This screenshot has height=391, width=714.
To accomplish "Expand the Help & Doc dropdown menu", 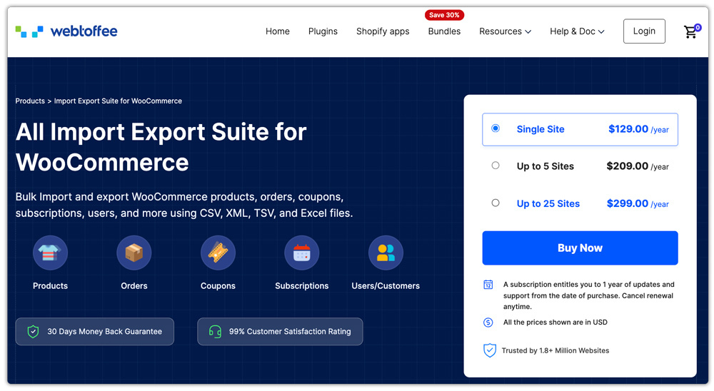I will tap(577, 31).
